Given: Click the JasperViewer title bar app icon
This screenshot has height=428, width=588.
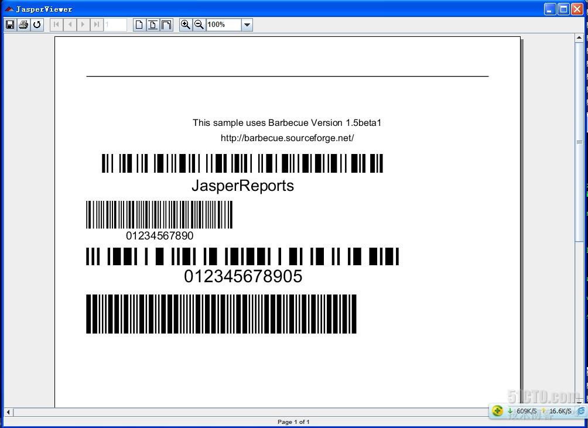Looking at the screenshot, I should pos(9,9).
